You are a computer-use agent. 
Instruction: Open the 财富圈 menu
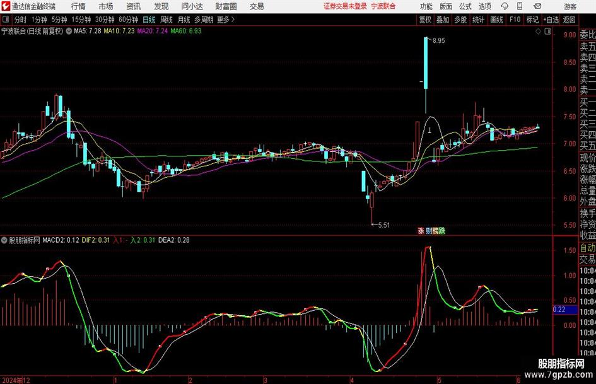point(226,6)
